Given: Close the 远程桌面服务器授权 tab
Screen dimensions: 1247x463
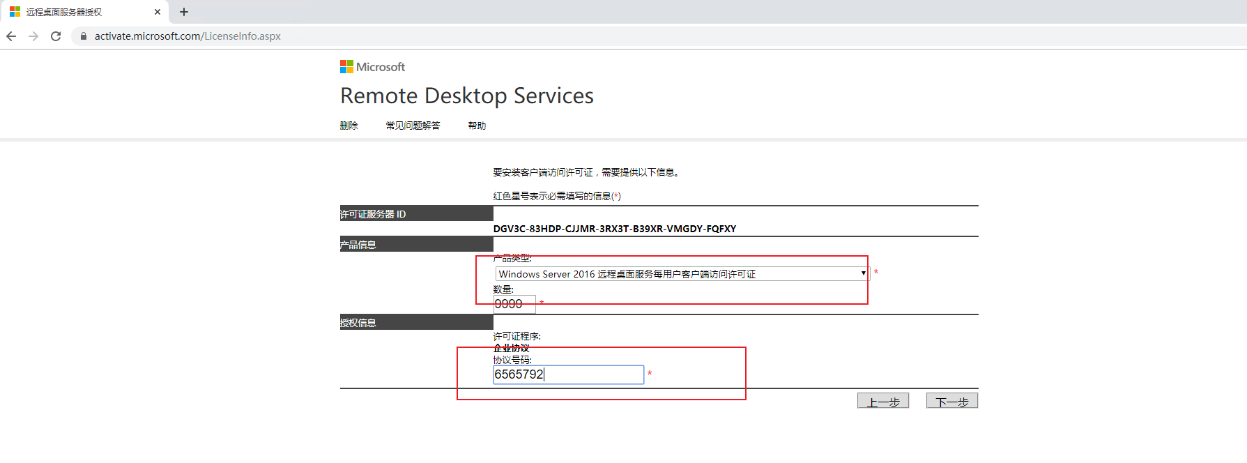Looking at the screenshot, I should (158, 12).
